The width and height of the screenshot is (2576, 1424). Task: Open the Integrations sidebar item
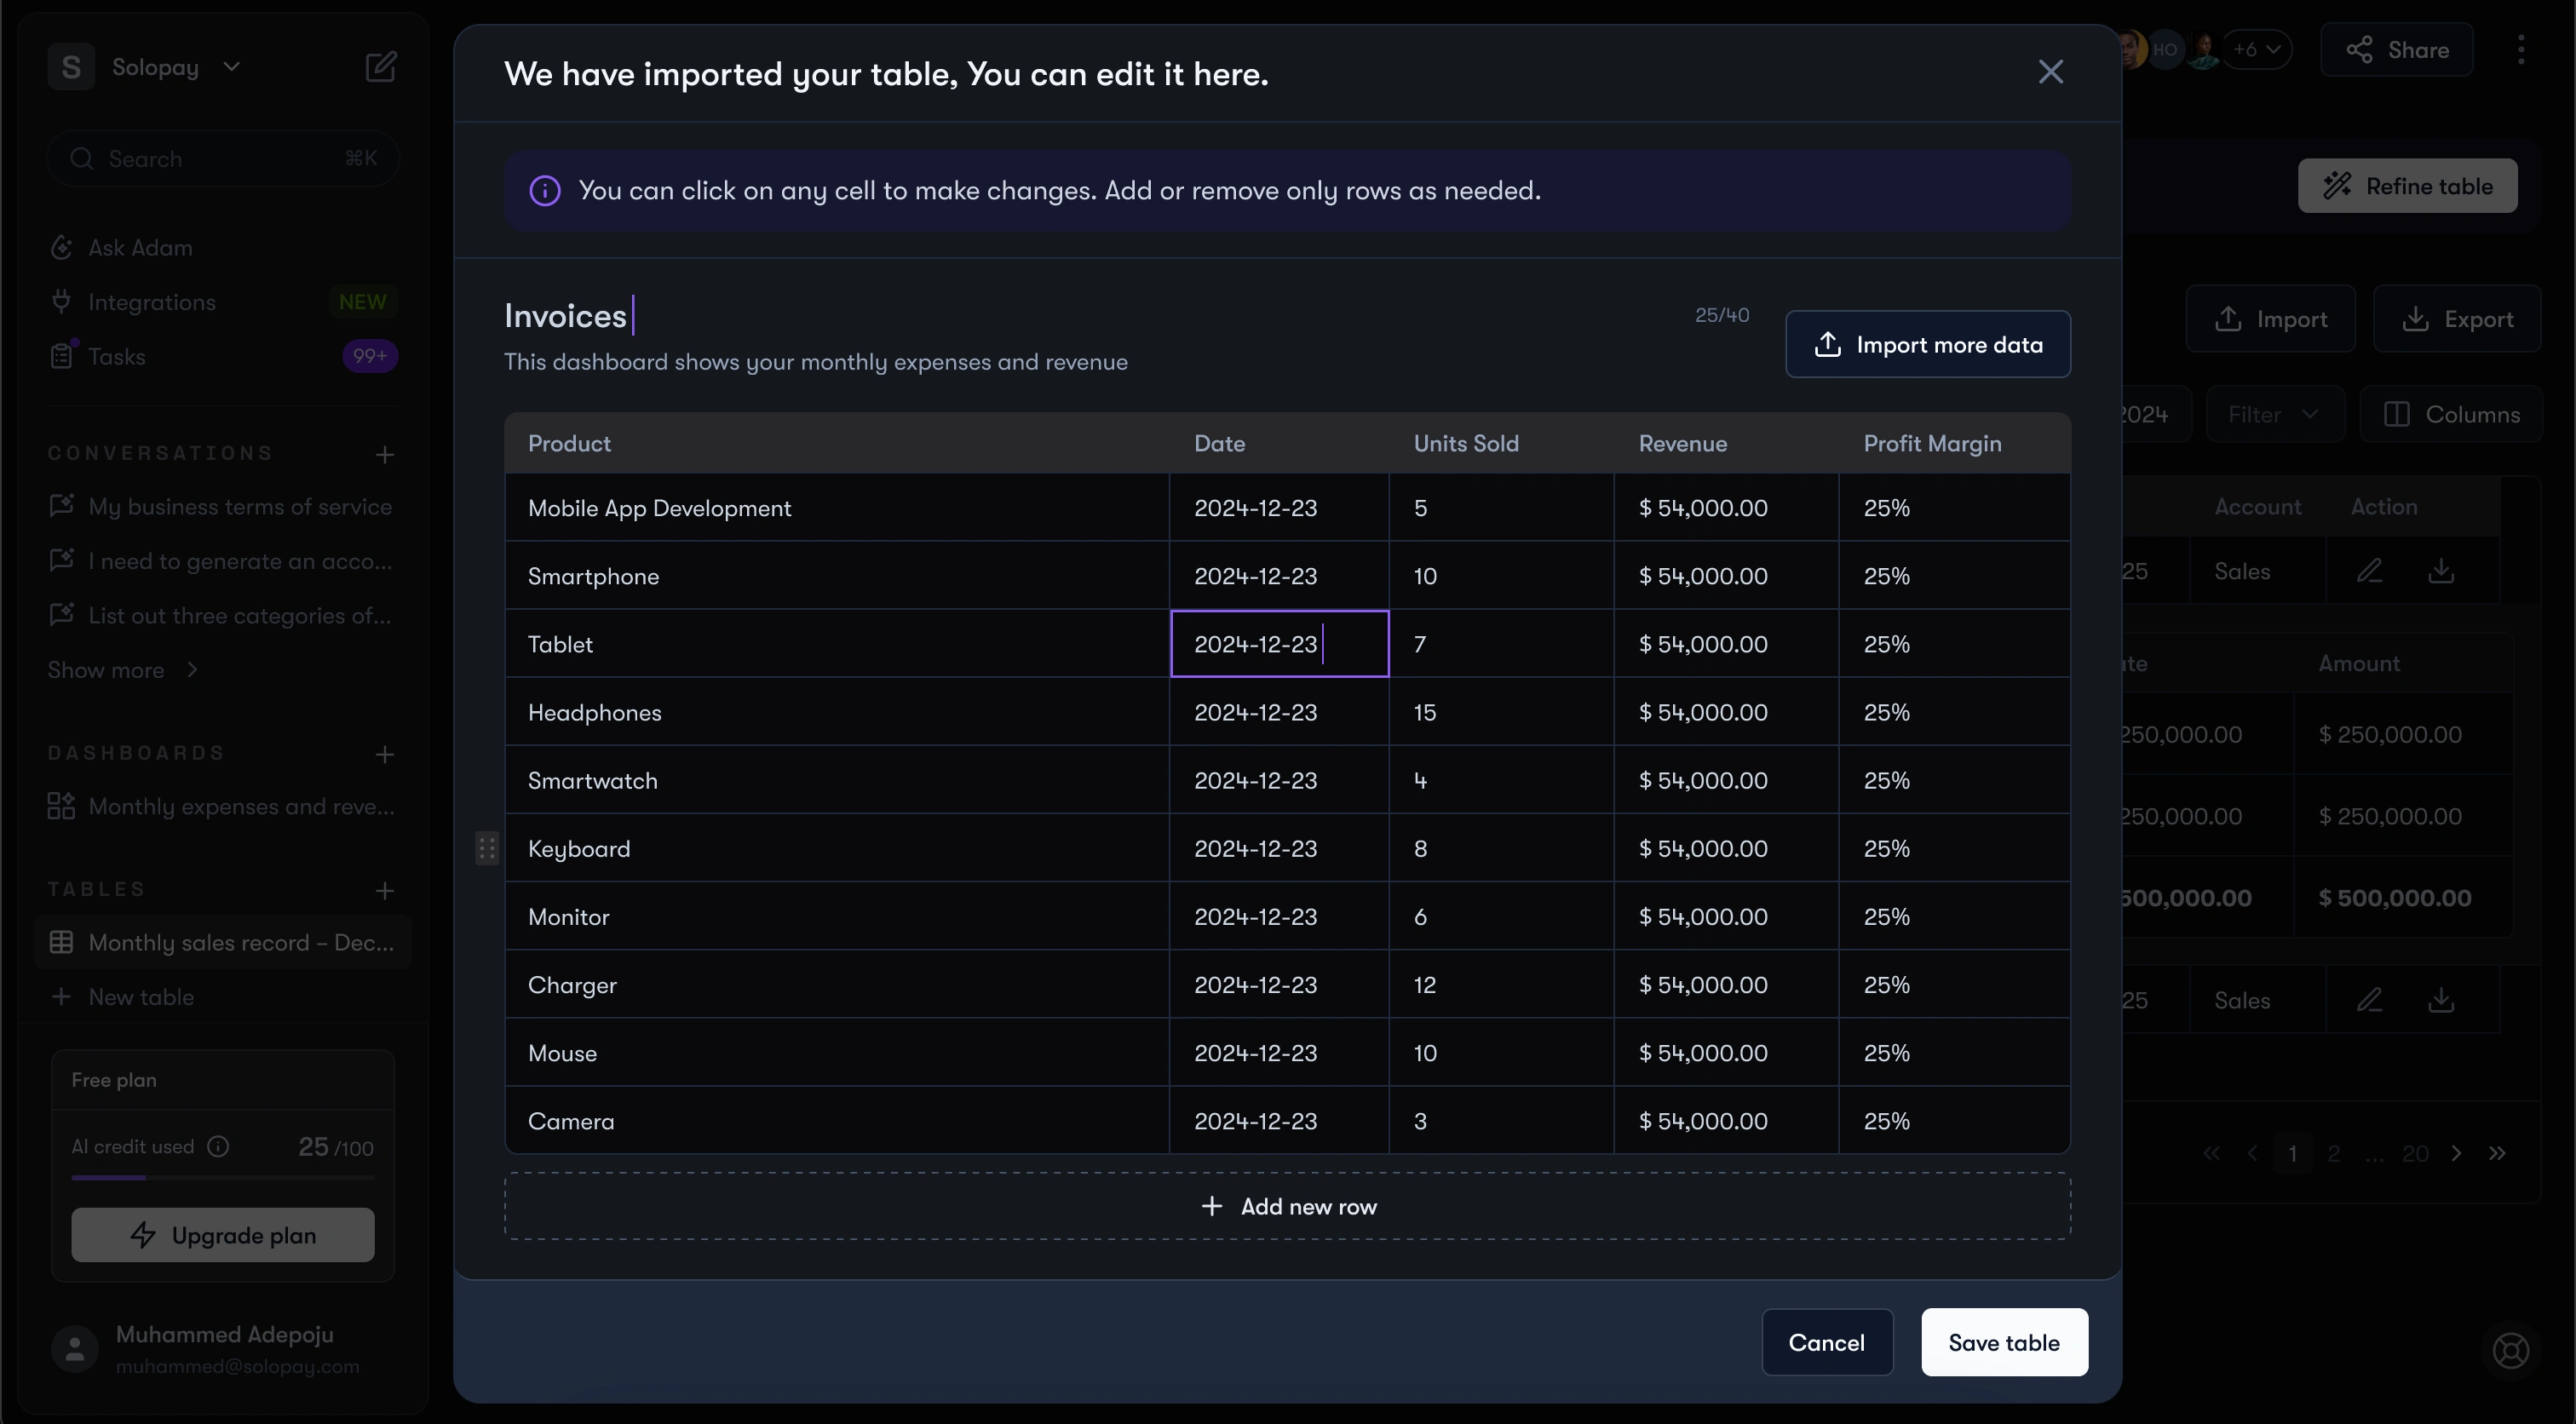(x=152, y=302)
